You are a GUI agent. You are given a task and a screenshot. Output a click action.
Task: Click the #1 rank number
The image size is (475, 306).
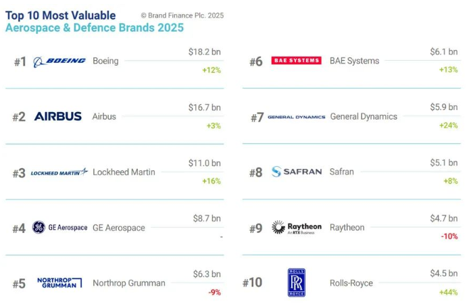point(20,62)
